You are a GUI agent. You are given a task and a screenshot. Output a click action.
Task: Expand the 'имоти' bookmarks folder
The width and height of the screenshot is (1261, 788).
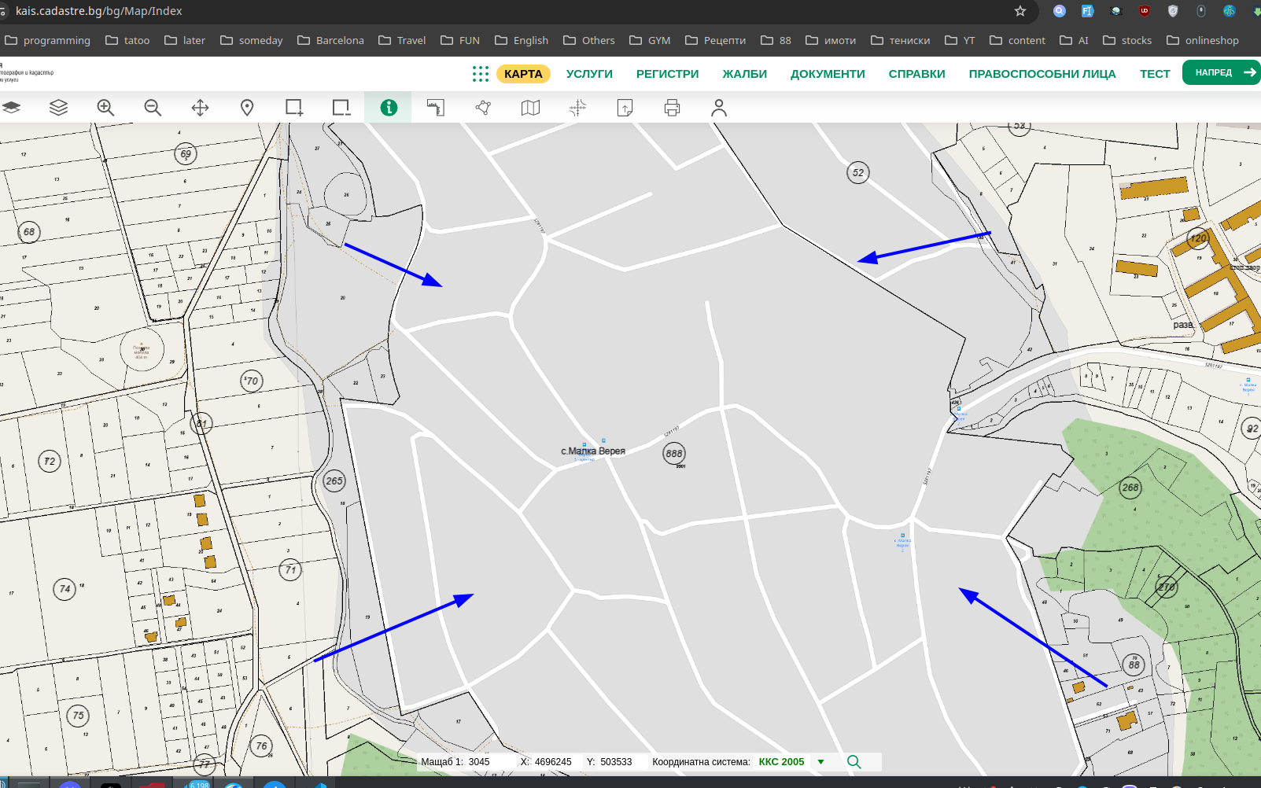[x=831, y=40]
